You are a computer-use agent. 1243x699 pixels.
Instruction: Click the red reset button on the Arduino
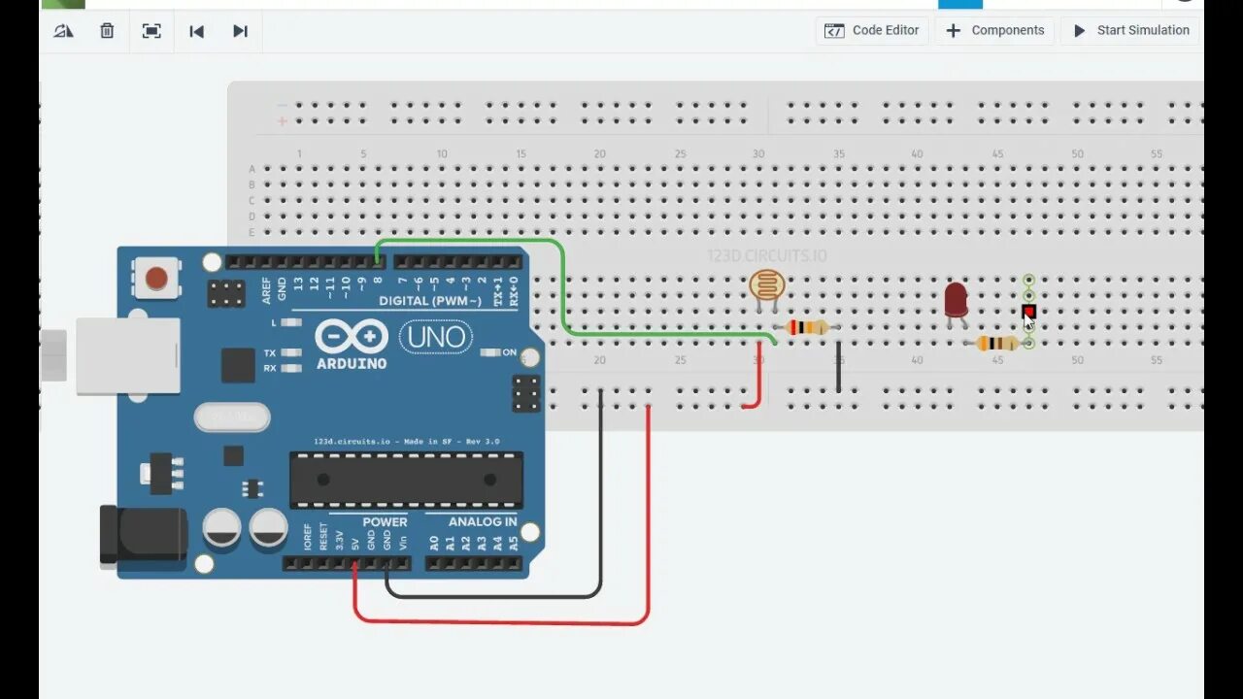click(156, 278)
